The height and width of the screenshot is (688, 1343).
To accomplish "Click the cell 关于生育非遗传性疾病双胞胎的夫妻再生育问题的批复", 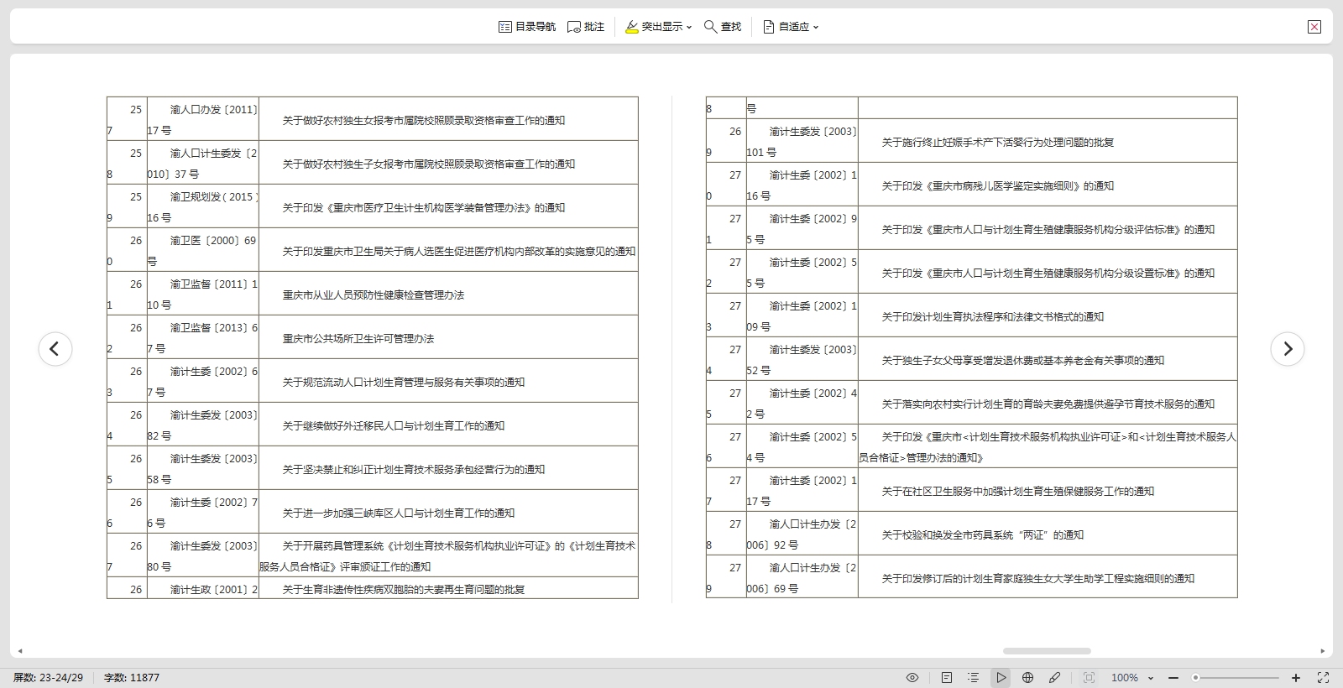I will (448, 588).
